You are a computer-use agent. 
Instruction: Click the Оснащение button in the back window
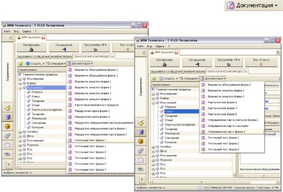pyautogui.click(x=64, y=47)
